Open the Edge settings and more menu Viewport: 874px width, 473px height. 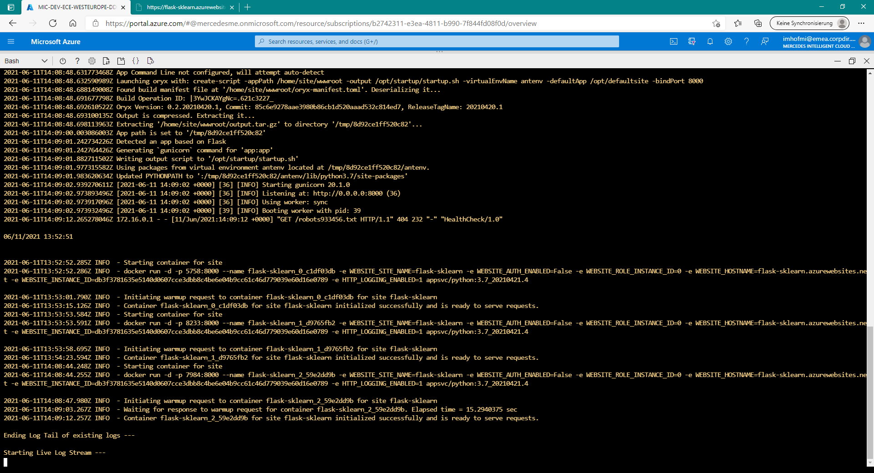pyautogui.click(x=861, y=23)
